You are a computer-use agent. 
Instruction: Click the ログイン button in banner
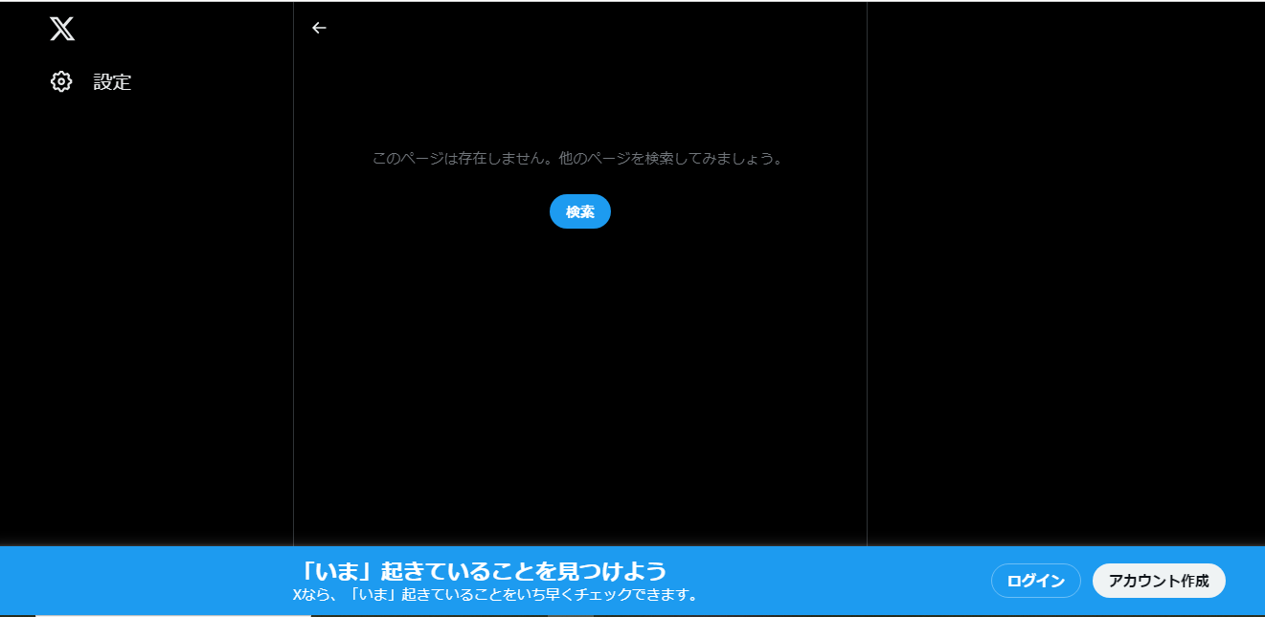coord(1035,581)
